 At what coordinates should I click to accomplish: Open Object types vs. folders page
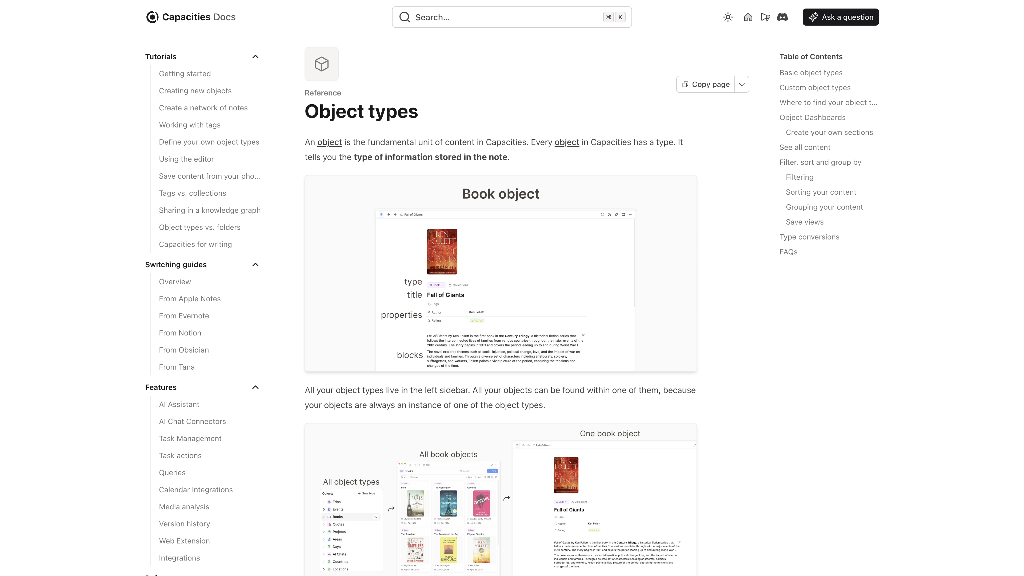coord(199,227)
